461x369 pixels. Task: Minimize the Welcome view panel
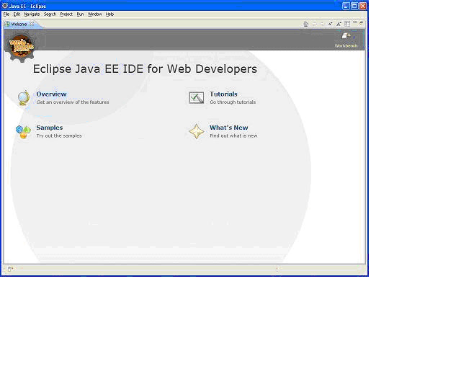[x=355, y=22]
